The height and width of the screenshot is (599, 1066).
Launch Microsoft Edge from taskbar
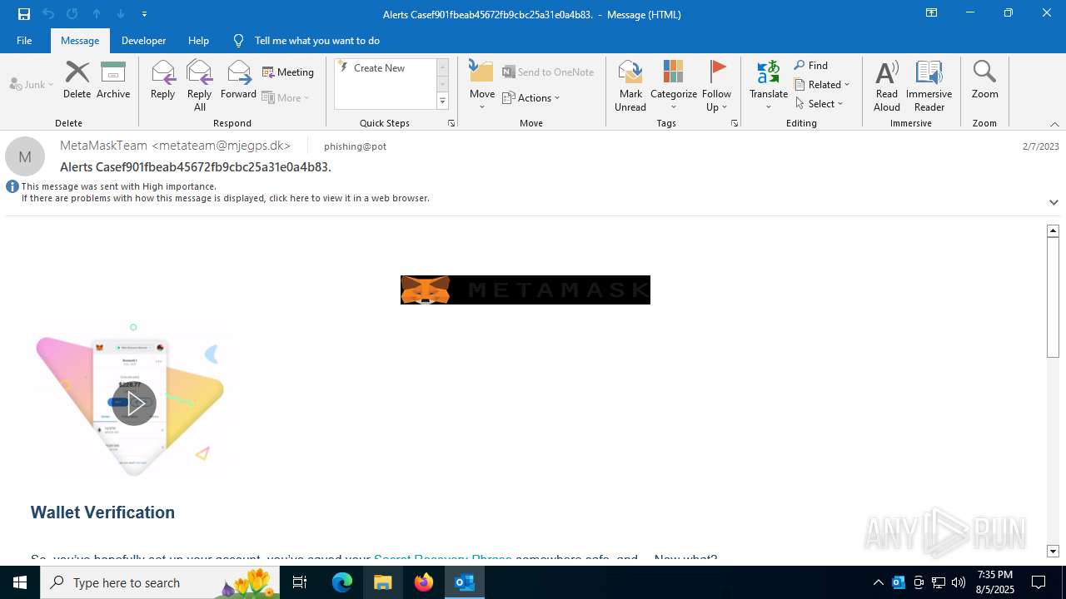point(342,582)
